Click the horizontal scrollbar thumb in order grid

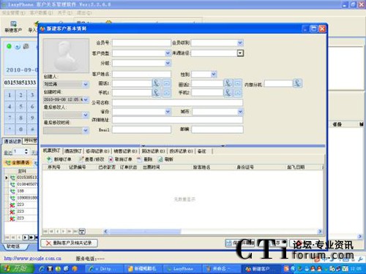click(145, 231)
